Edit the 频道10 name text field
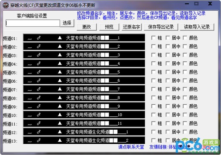The width and height of the screenshot is (221, 155). click(x=84, y=115)
